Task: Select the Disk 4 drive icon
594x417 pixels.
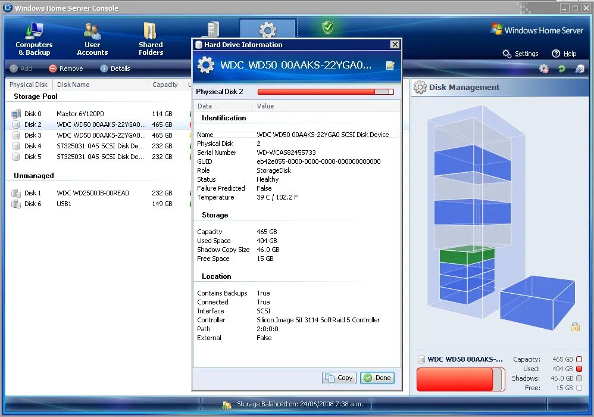Action: click(x=16, y=146)
